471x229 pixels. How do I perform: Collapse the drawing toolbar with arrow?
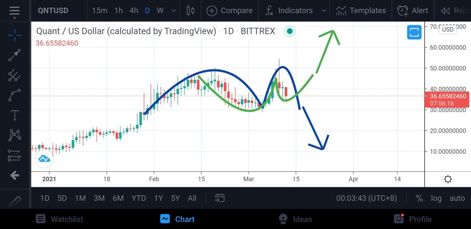15,175
